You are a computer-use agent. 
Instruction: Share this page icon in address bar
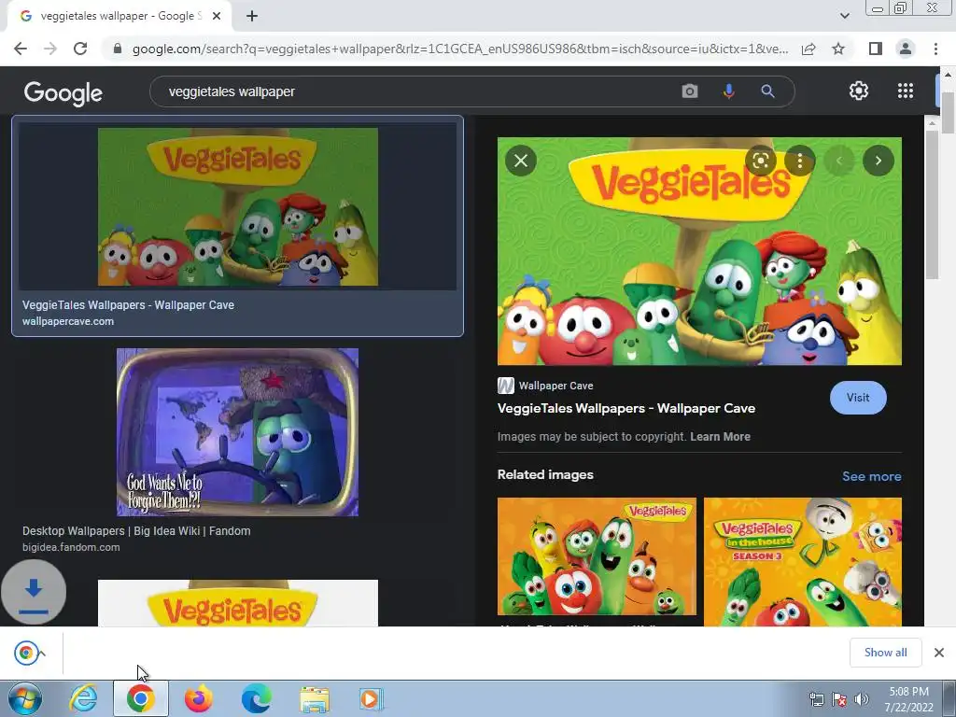click(x=808, y=49)
